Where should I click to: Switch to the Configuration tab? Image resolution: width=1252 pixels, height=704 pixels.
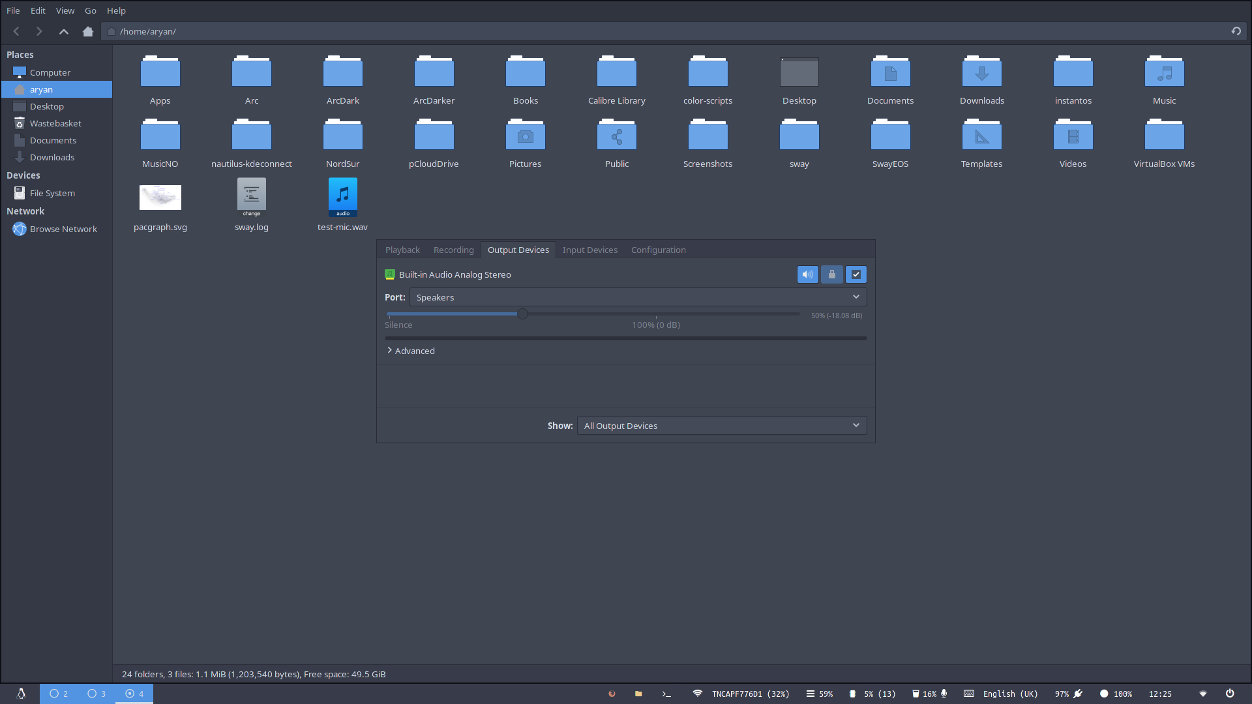659,250
